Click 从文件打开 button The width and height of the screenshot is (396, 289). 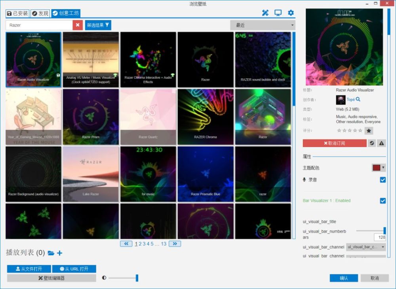[x=29, y=269]
